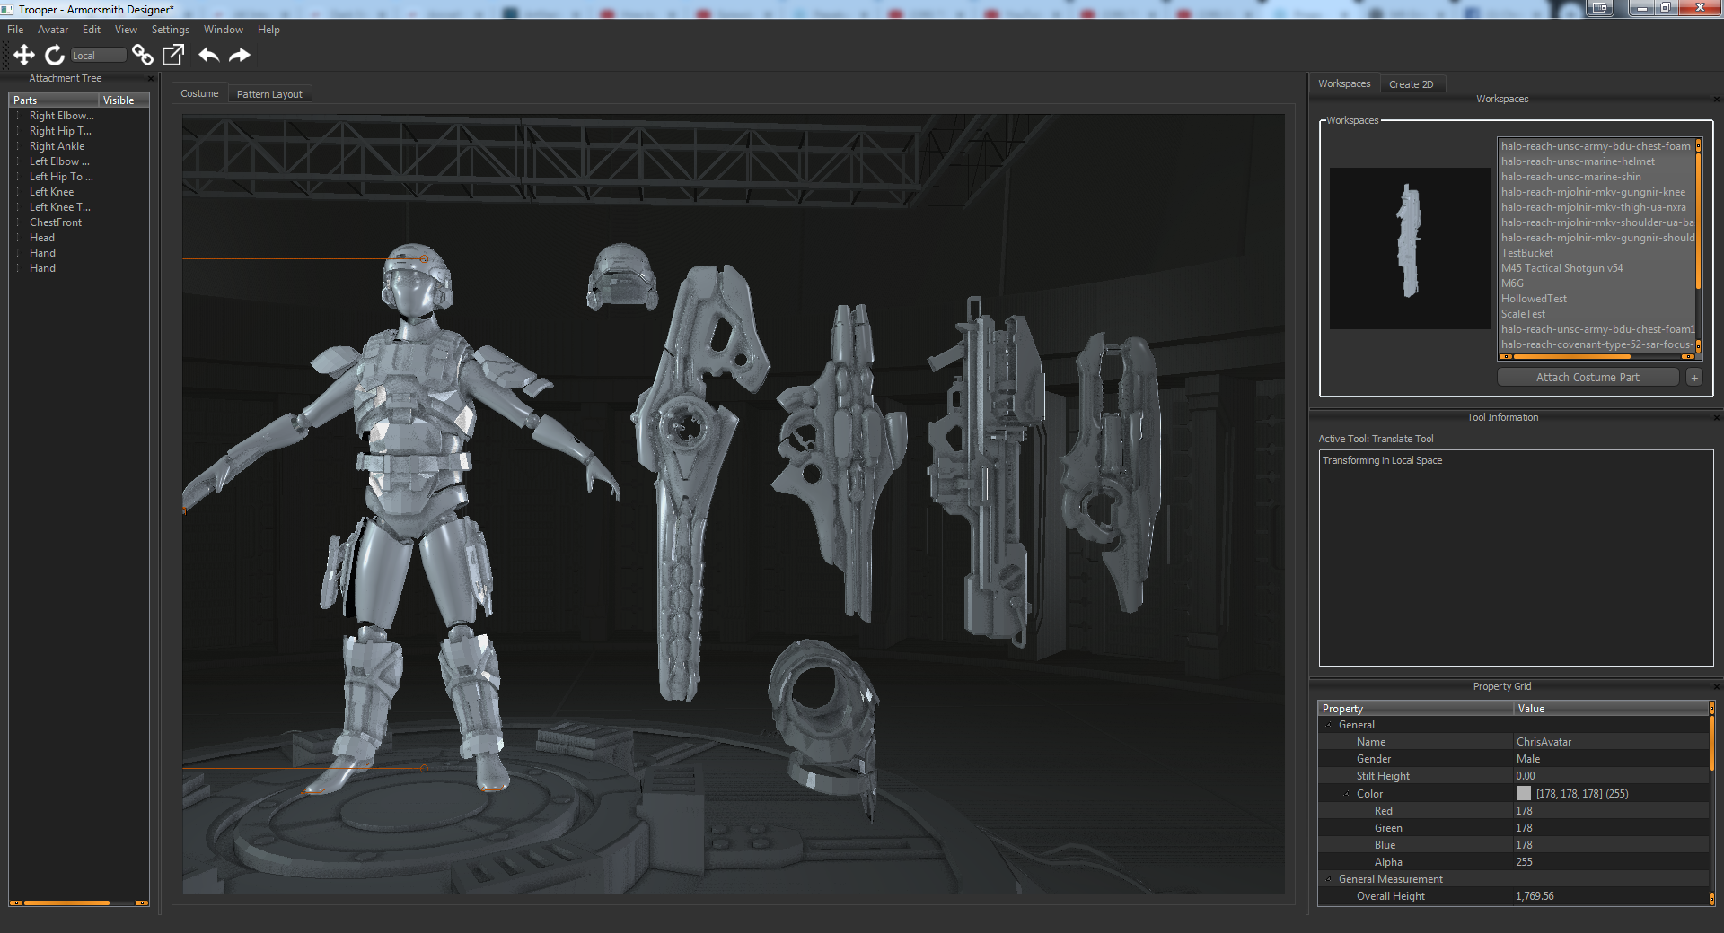
Task: Select the Rotate tool
Action: (x=55, y=56)
